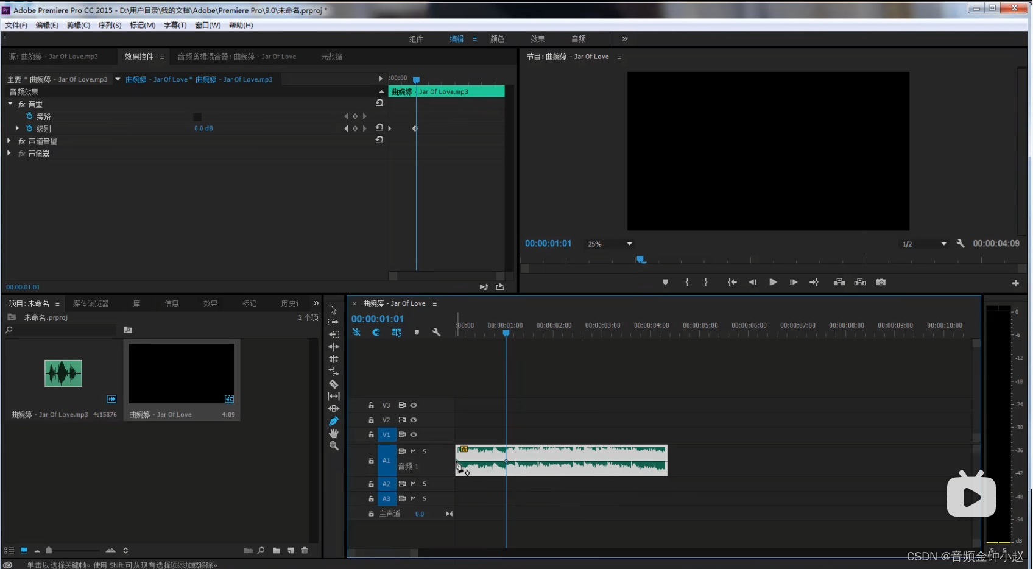The image size is (1033, 569).
Task: Click find magnifier in project panel footer
Action: (x=261, y=550)
